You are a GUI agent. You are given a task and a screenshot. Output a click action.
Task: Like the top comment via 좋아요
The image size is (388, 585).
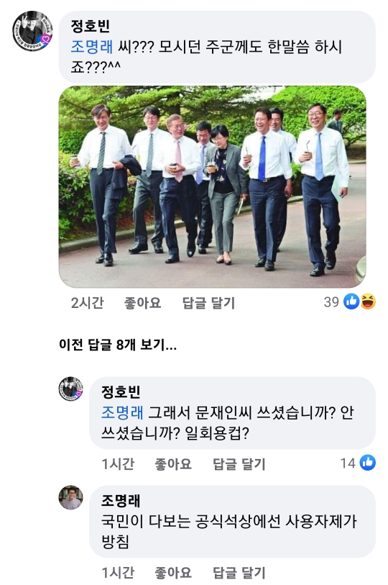142,302
